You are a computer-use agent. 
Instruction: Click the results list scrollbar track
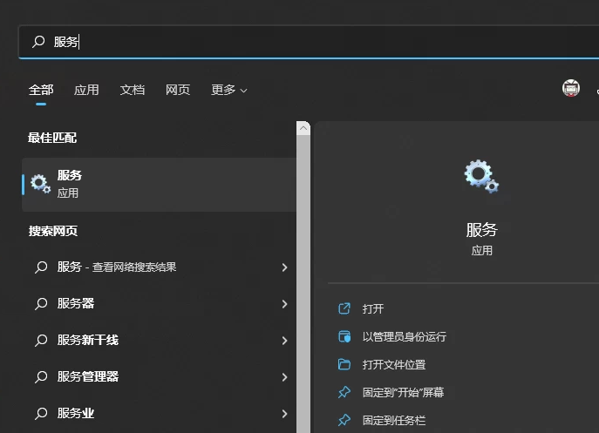point(303,284)
